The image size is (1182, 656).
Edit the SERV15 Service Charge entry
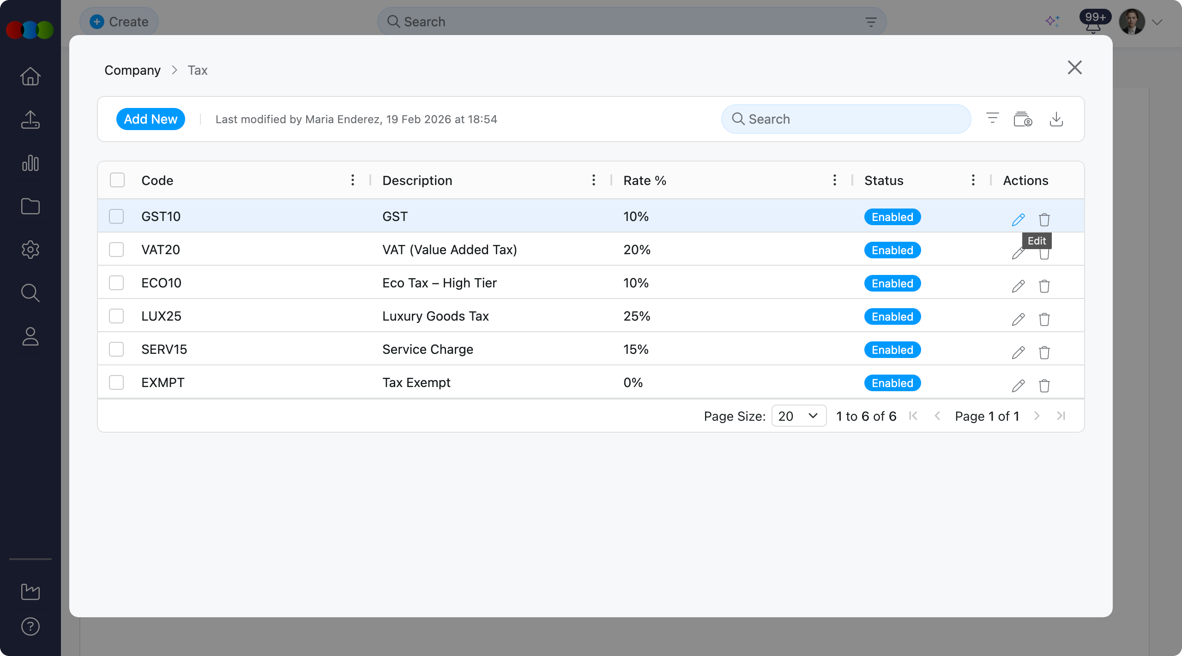(x=1018, y=352)
